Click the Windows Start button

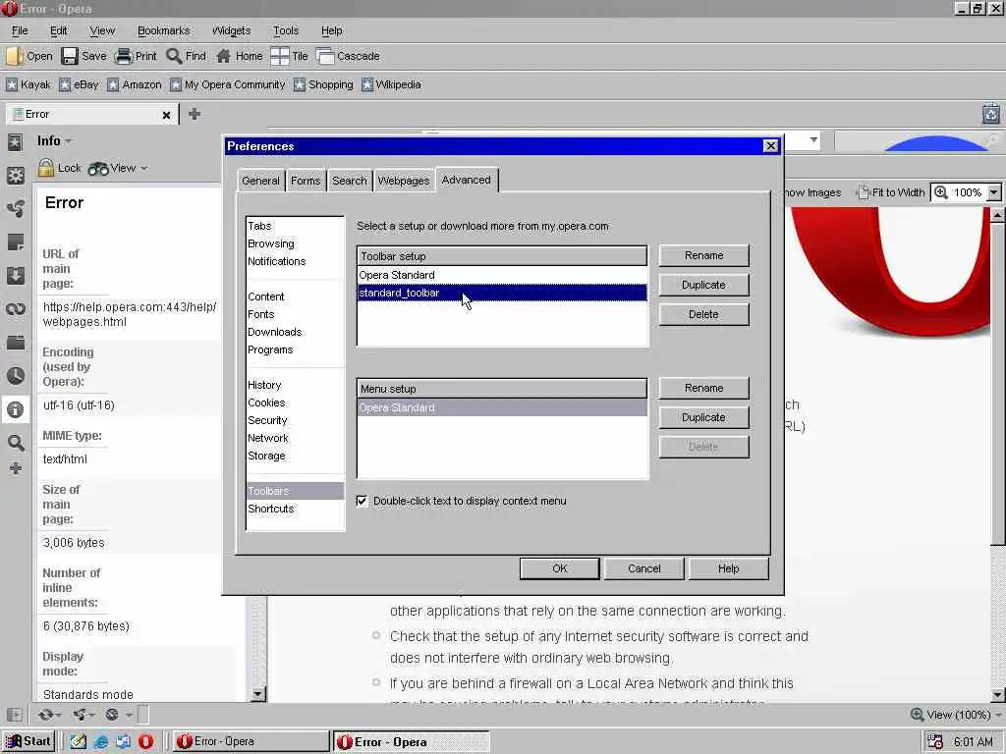[x=28, y=741]
